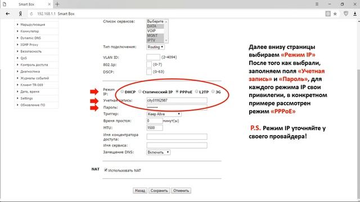360x202 pixels.
Task: Open Тип подключения Routing dropdown
Action: point(155,47)
